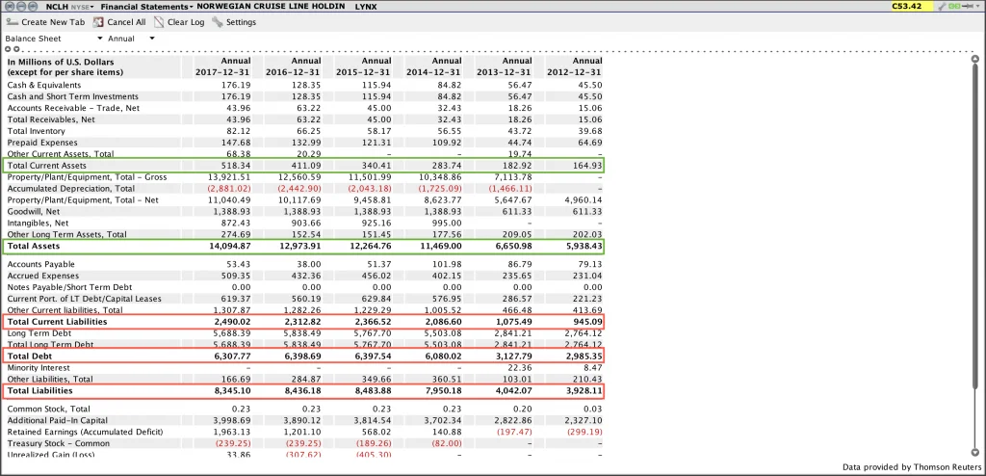Image resolution: width=986 pixels, height=476 pixels.
Task: Select the Annual 2014-12-31 column header
Action: (434, 66)
